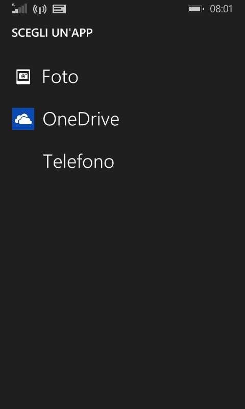
Task: Choose Telefono from the app list
Action: (x=122, y=161)
